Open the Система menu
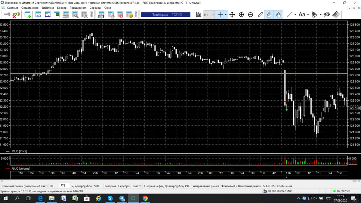 (12, 8)
